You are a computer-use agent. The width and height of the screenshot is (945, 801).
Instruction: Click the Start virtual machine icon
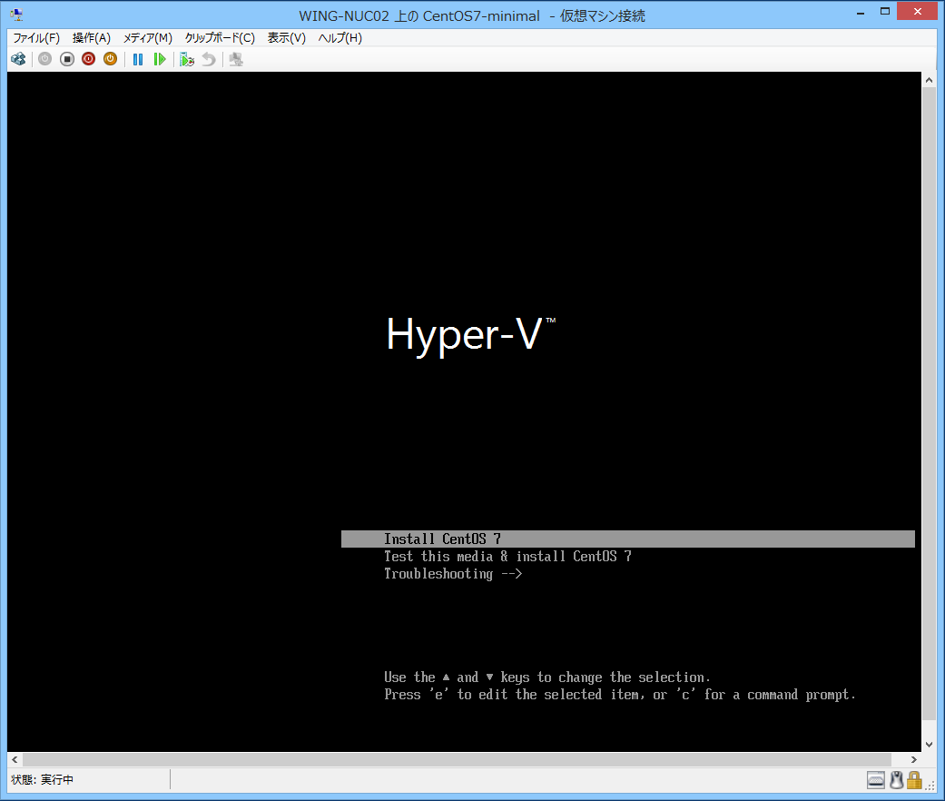[x=45, y=59]
